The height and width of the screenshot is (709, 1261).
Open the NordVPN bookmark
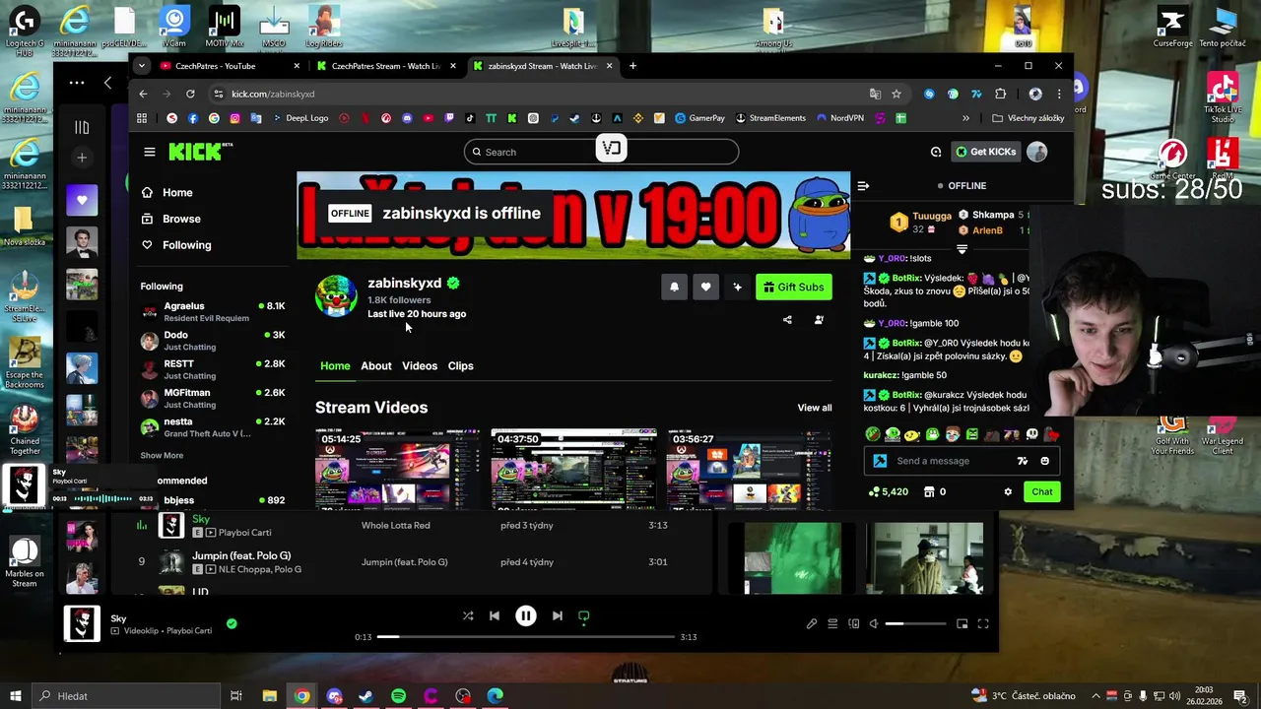(840, 118)
